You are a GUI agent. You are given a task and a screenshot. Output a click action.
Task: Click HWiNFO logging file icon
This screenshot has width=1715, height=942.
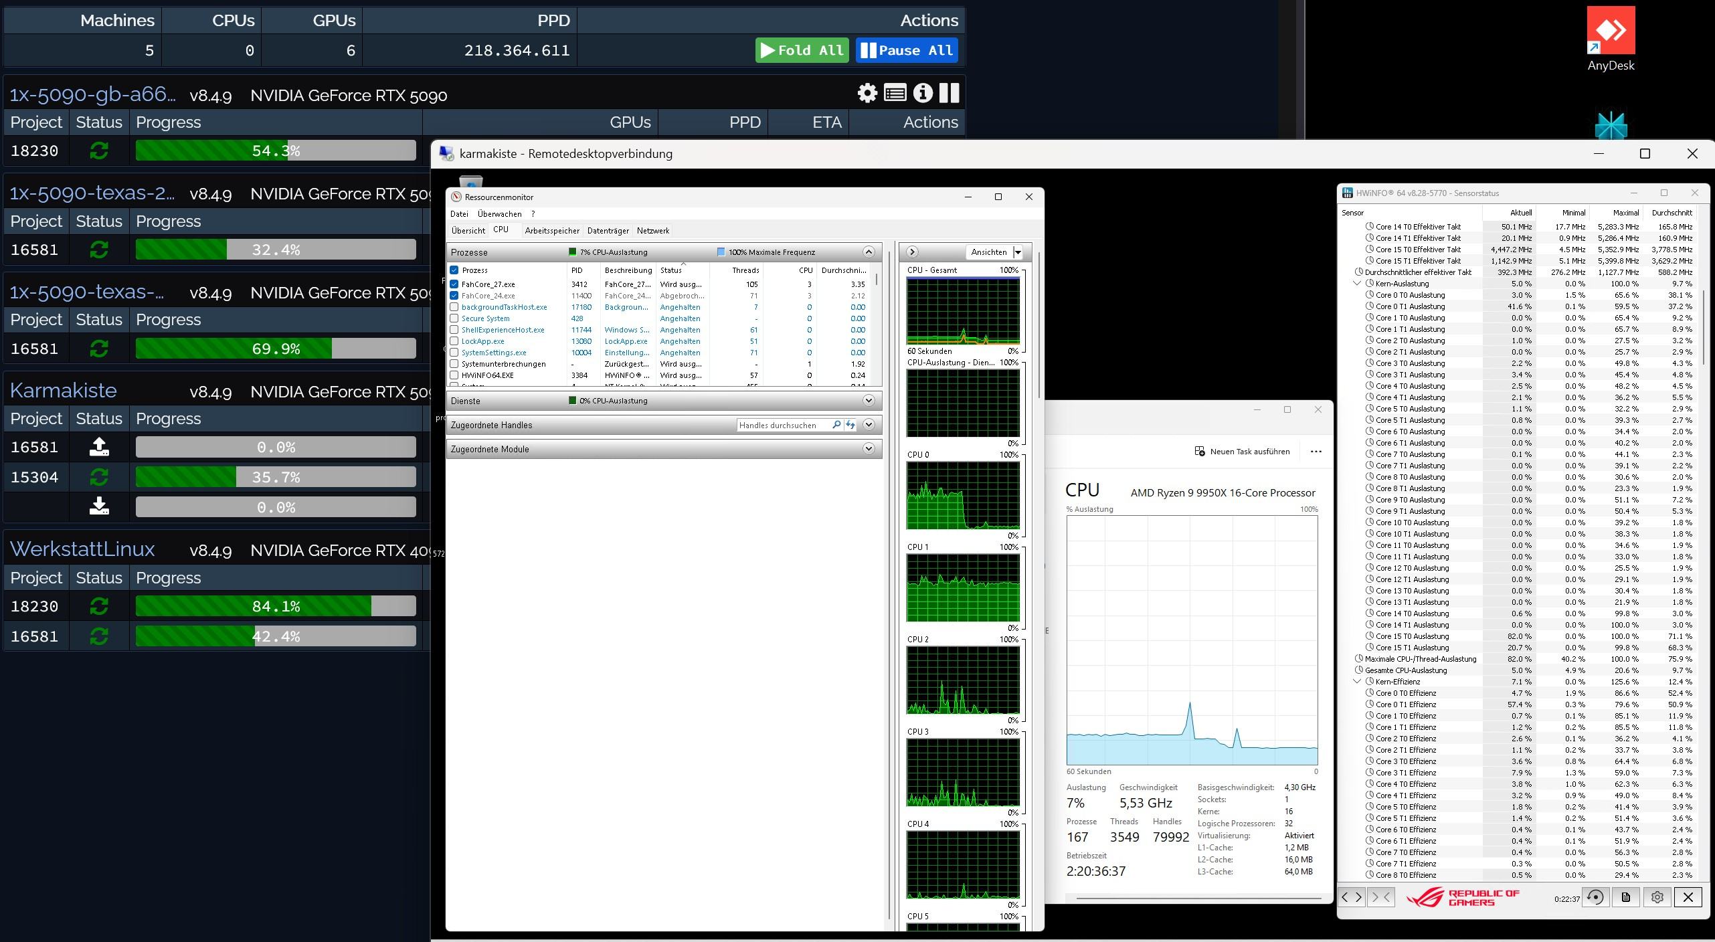click(x=1626, y=898)
